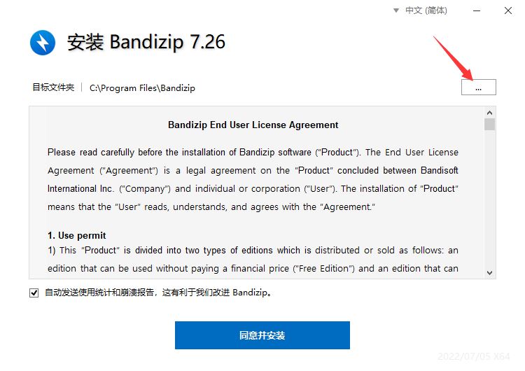
Task: Close the Bandizip installer window
Action: tap(508, 10)
